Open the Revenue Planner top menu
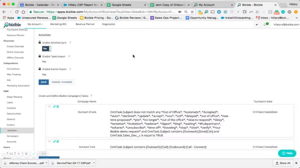Viewport: 300px width, 168px height. point(85,24)
